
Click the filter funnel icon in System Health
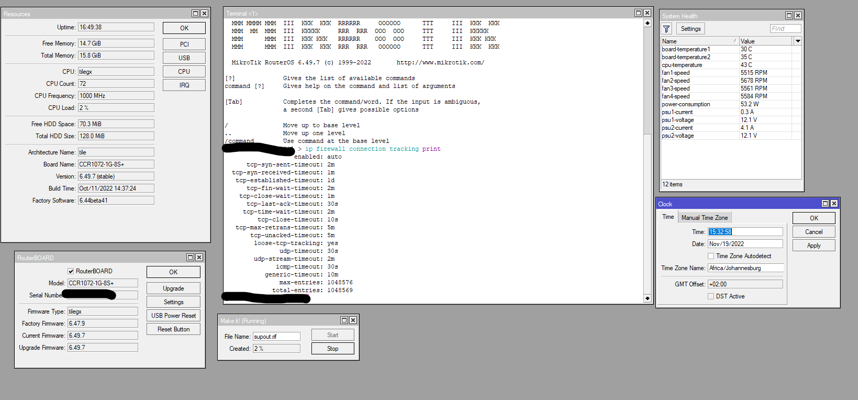coord(666,29)
